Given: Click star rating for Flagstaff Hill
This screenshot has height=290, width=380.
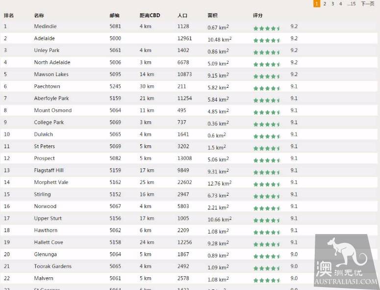Looking at the screenshot, I should tap(267, 172).
